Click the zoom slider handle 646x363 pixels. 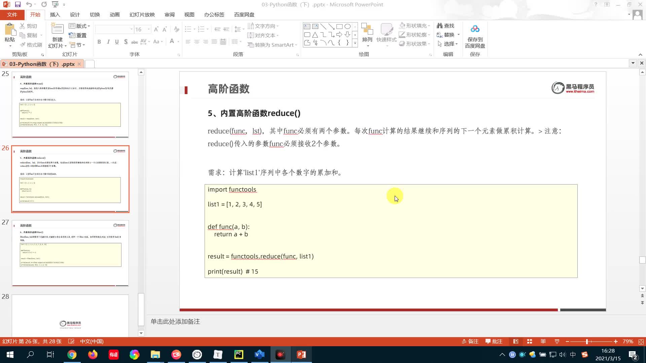point(587,341)
